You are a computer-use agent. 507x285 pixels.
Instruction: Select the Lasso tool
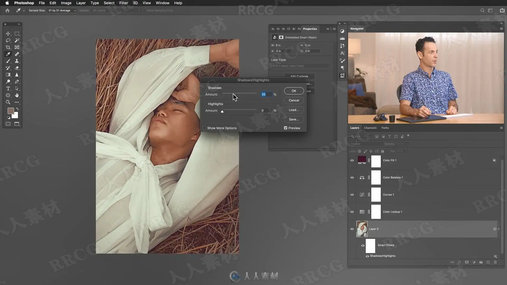[8, 40]
